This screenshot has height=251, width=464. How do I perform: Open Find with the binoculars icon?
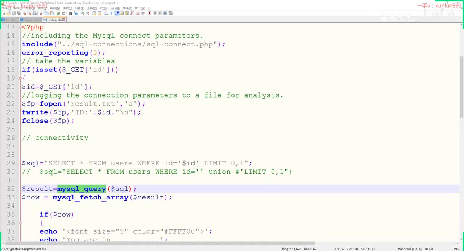click(x=70, y=13)
